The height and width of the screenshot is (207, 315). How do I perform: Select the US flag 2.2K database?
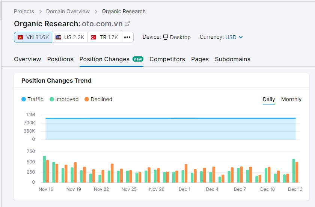tap(70, 37)
